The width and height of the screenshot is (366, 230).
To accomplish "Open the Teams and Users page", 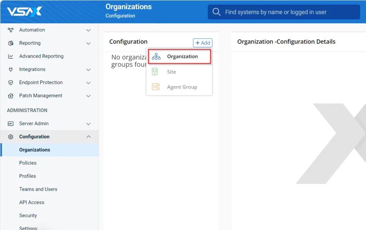I will pos(38,189).
